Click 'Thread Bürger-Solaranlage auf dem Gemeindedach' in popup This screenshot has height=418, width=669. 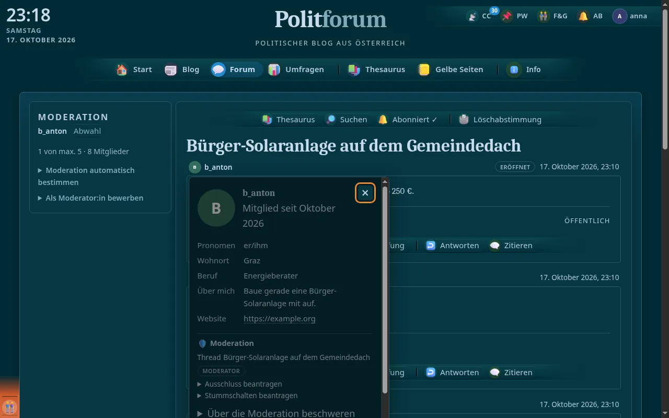point(284,357)
